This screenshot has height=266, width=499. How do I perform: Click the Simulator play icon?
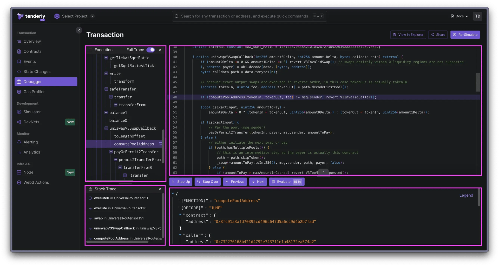(x=19, y=112)
